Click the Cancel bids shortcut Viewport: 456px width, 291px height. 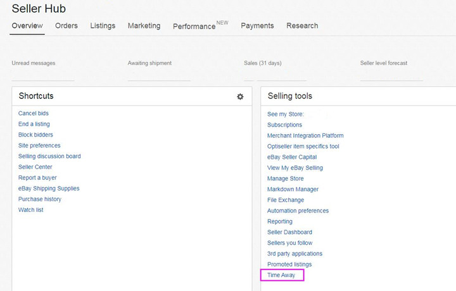pyautogui.click(x=34, y=113)
